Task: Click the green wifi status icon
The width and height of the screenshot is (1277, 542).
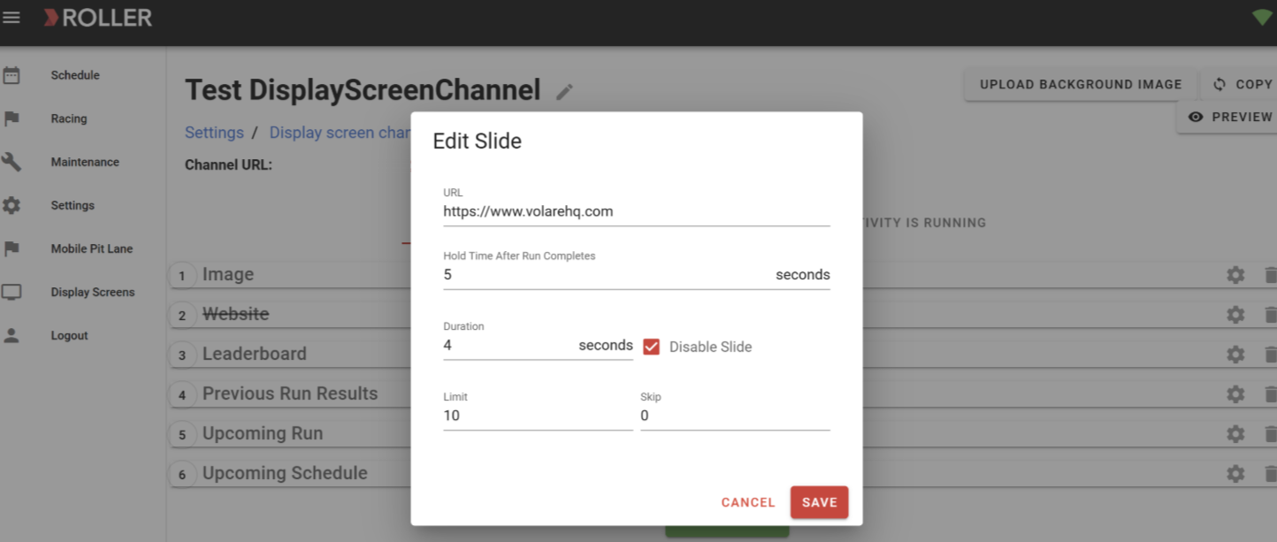Action: 1262,18
